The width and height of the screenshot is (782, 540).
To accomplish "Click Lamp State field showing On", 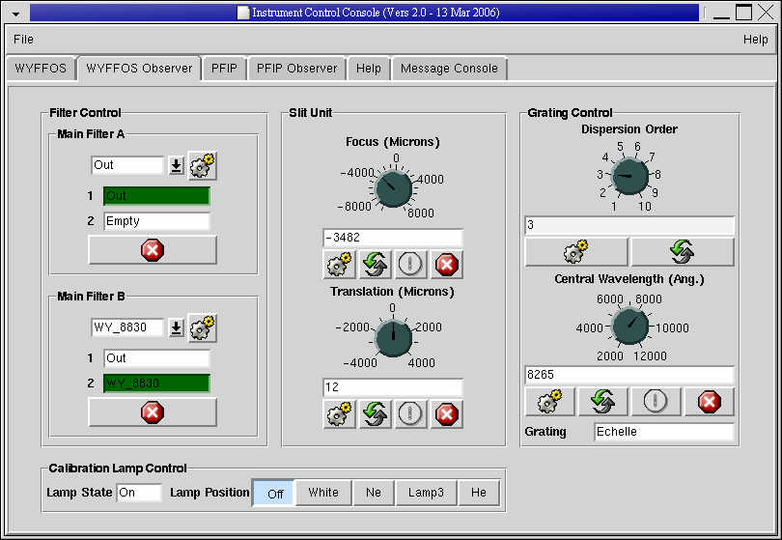I will point(139,493).
